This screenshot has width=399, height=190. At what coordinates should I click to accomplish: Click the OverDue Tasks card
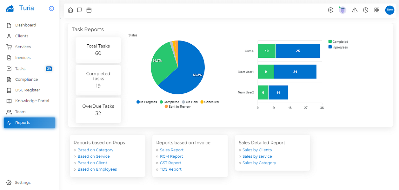[98, 110]
